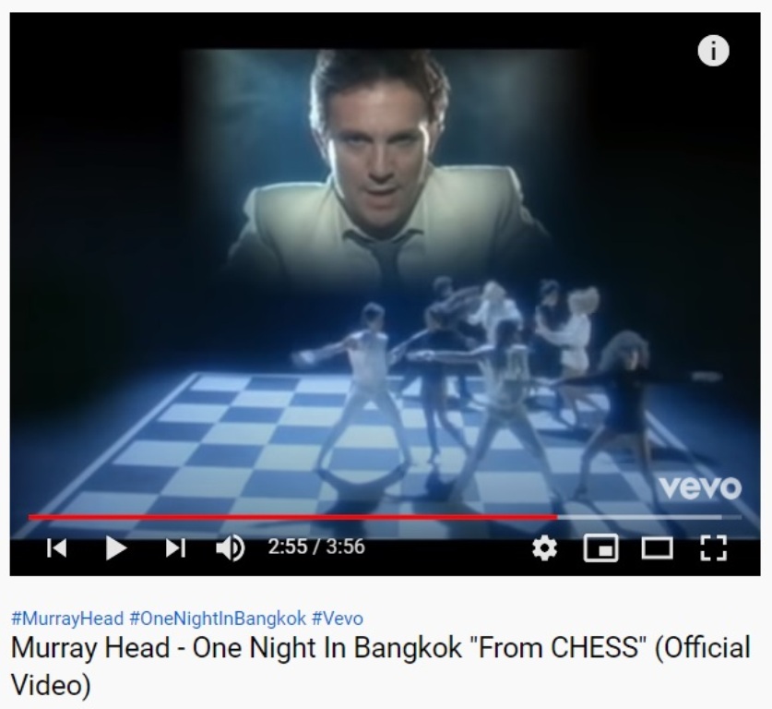Enter fullscreen mode
This screenshot has width=772, height=709.
[x=713, y=547]
